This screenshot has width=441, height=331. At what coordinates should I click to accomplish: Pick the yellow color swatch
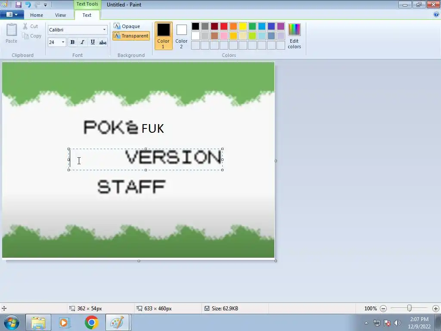click(243, 26)
